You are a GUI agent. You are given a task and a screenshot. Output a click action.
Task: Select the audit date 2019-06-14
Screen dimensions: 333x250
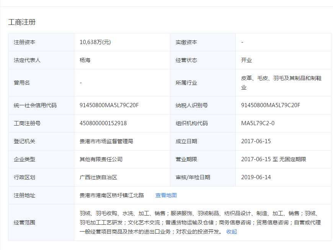[256, 177]
